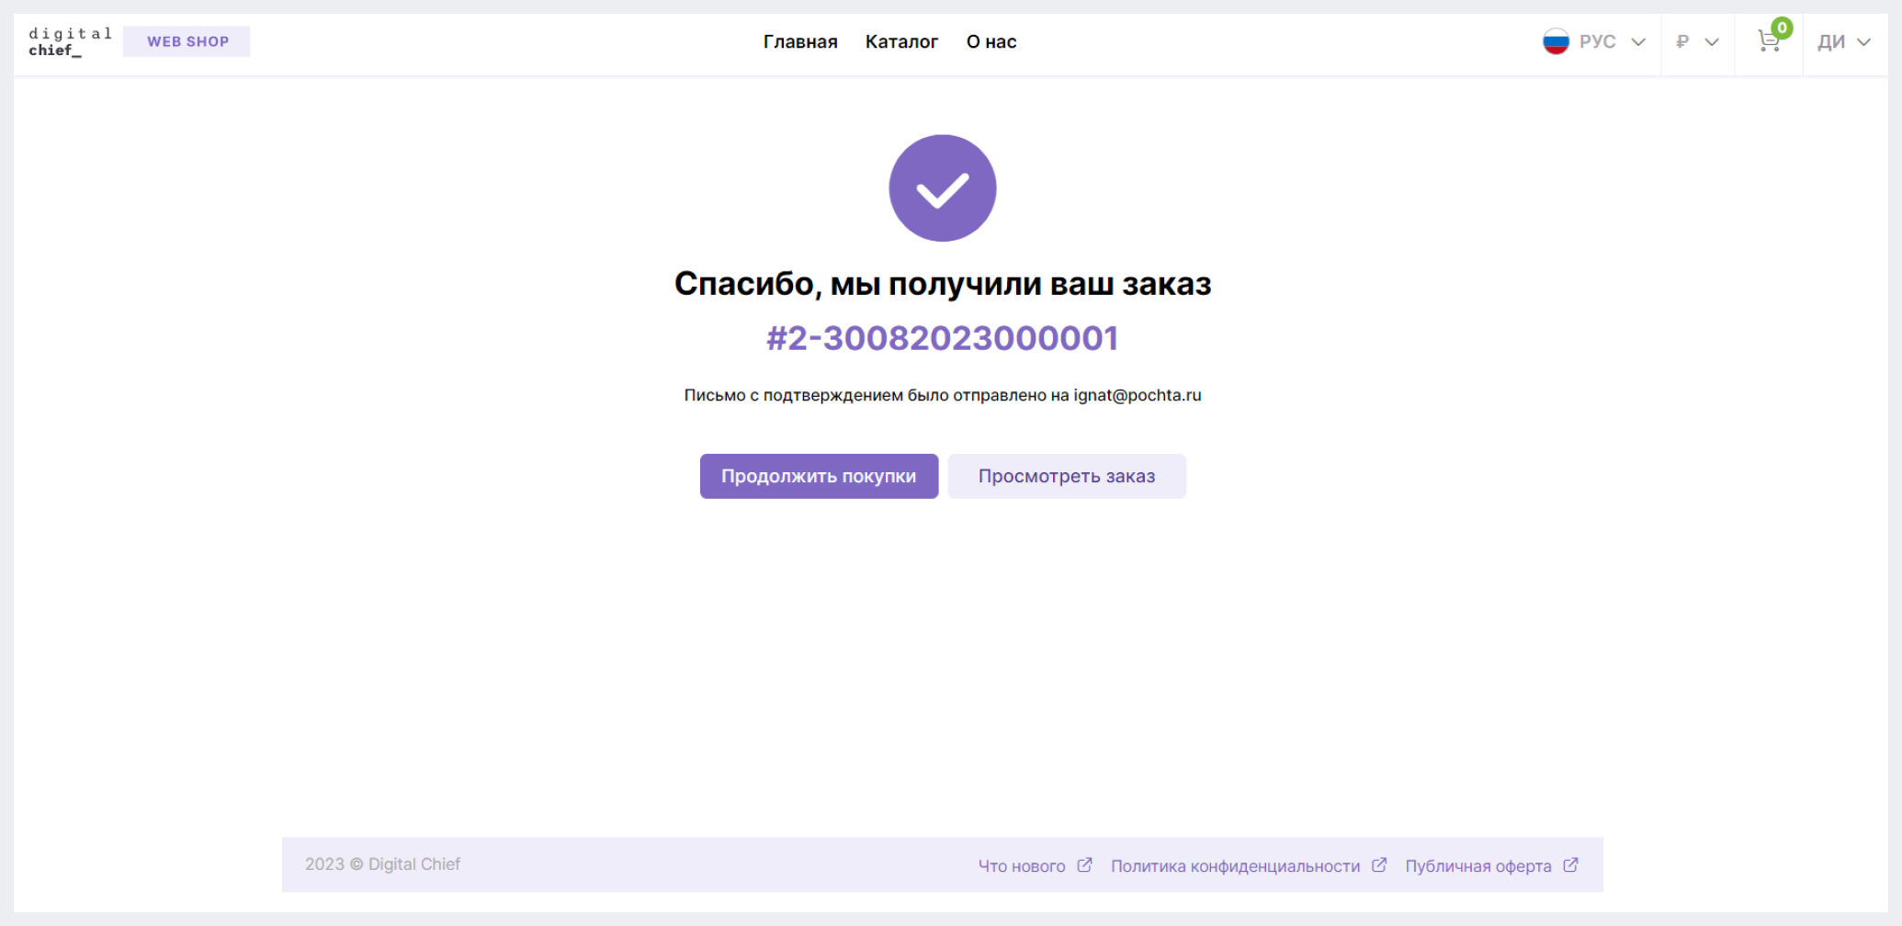Click the cart item count badge 0

click(x=1782, y=28)
